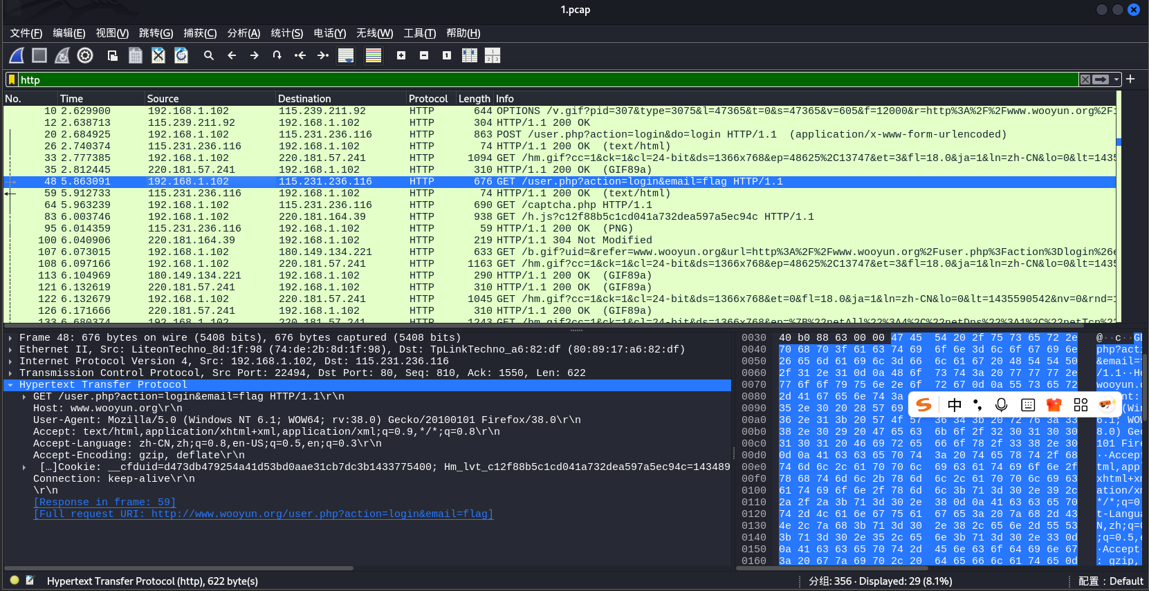Jump to the first packet
Screen dimensions: 1149x591
tap(300, 55)
